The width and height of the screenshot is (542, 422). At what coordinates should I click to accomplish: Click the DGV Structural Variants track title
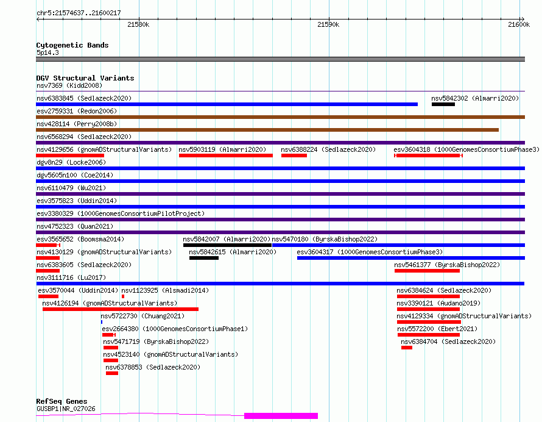point(85,78)
